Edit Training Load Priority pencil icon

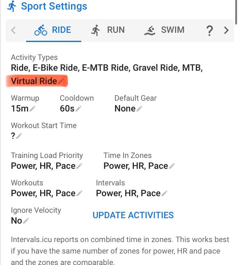tap(79, 166)
